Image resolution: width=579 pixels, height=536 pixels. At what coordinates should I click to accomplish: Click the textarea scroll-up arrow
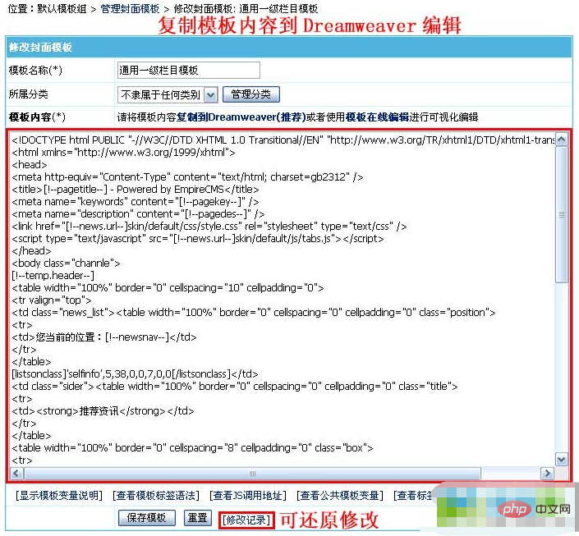561,140
